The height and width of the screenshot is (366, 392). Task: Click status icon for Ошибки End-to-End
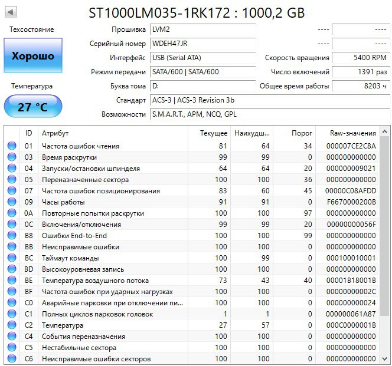[11, 236]
